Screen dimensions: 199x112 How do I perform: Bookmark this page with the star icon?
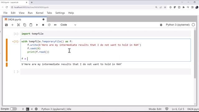pos(165,7)
